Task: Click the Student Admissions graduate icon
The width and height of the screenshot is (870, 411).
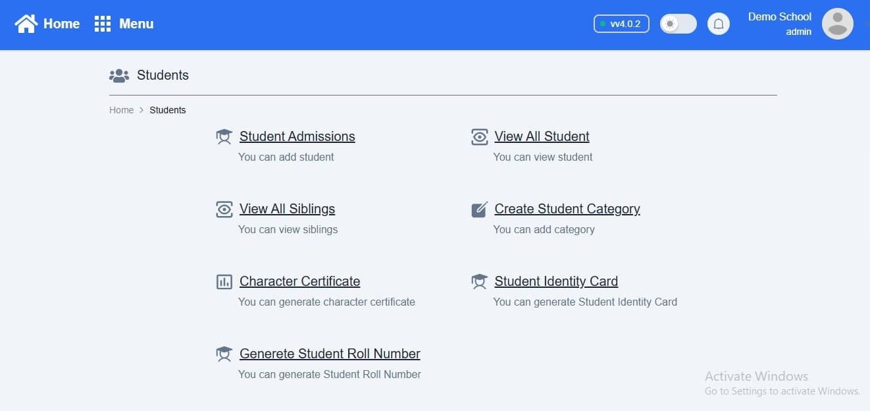Action: pyautogui.click(x=224, y=137)
